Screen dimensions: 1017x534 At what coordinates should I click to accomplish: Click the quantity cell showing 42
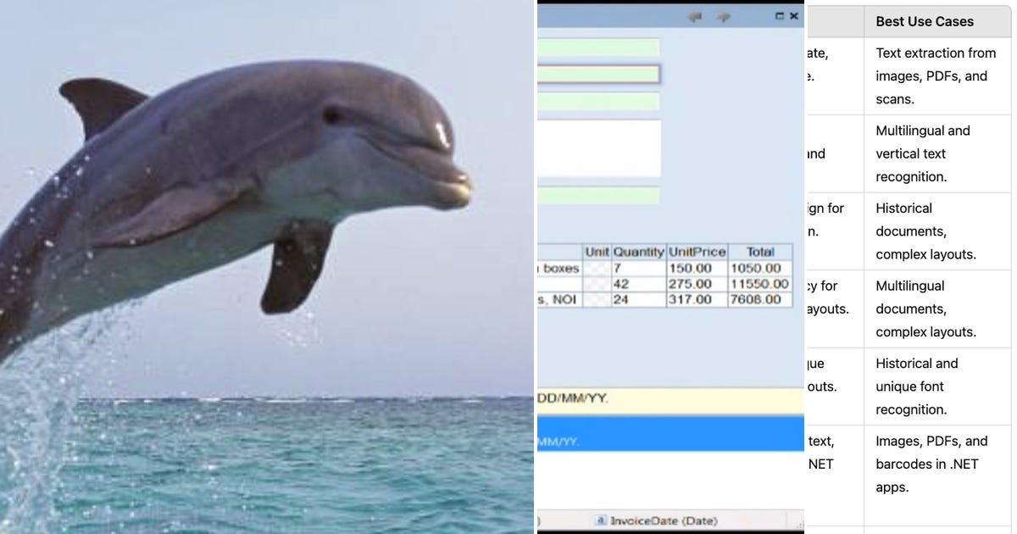tap(638, 284)
